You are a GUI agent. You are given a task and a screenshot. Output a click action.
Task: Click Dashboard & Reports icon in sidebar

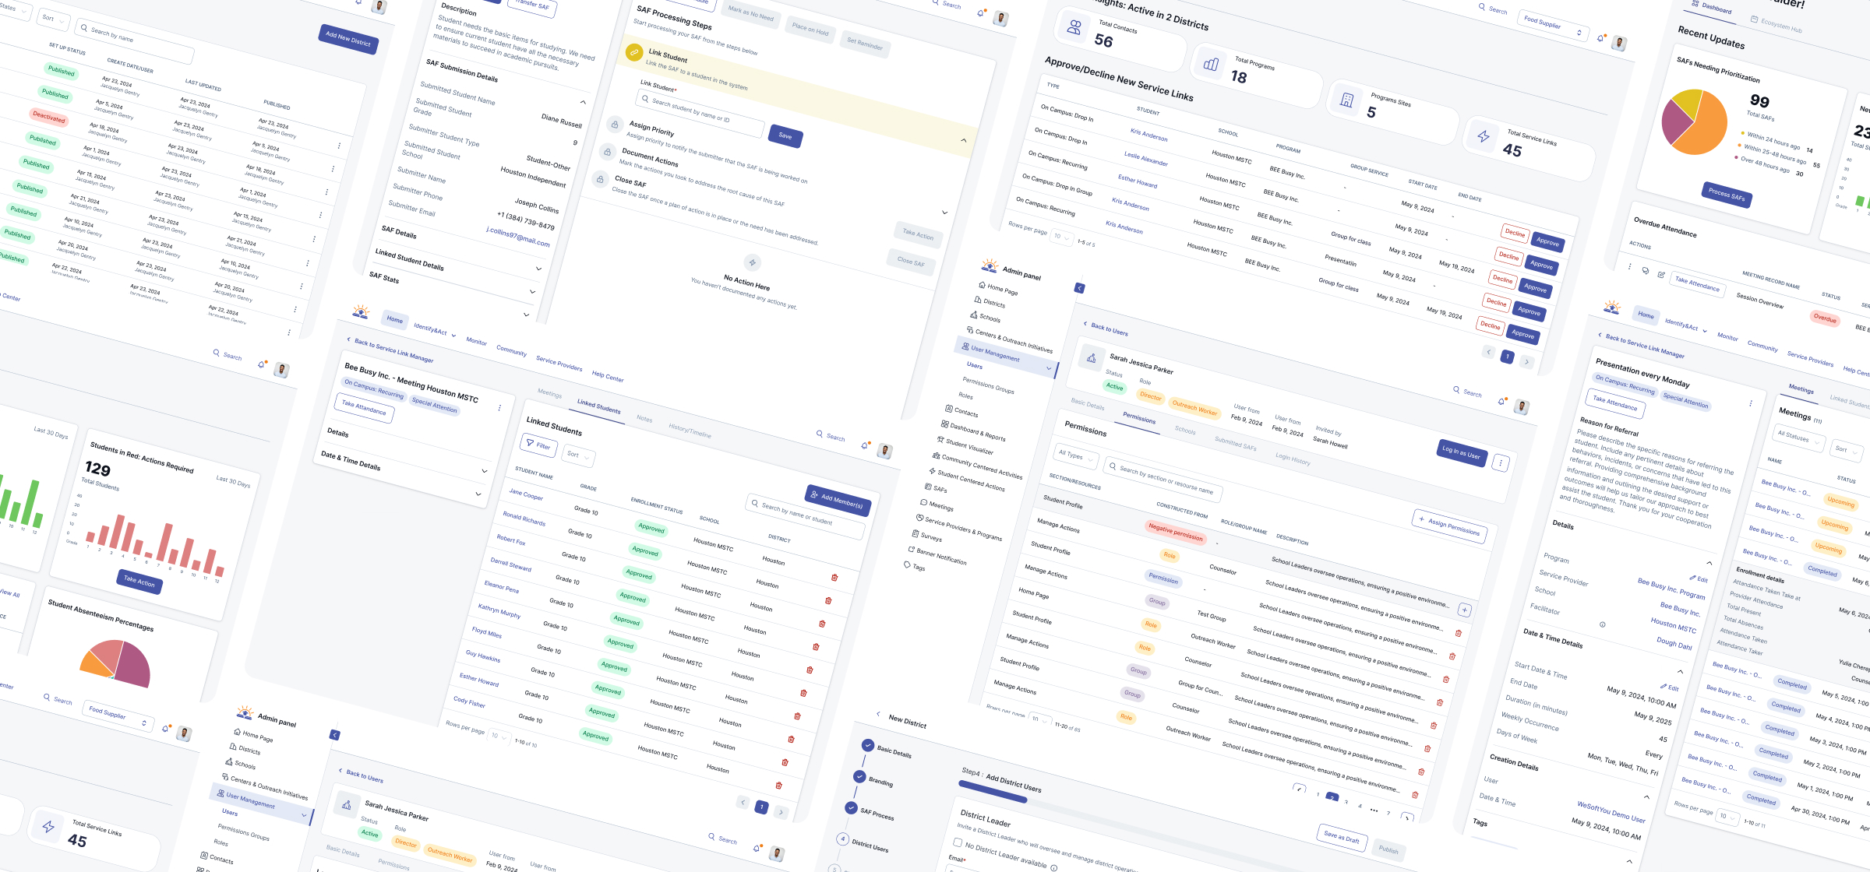(x=944, y=424)
